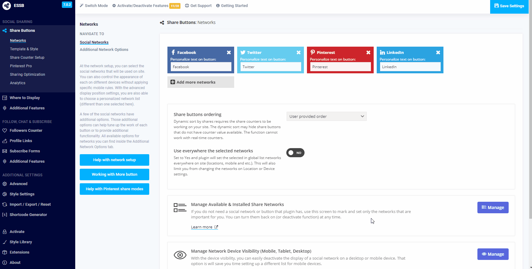Open Activate/Deactivate Features menu
Image resolution: width=532 pixels, height=269 pixels.
[143, 6]
